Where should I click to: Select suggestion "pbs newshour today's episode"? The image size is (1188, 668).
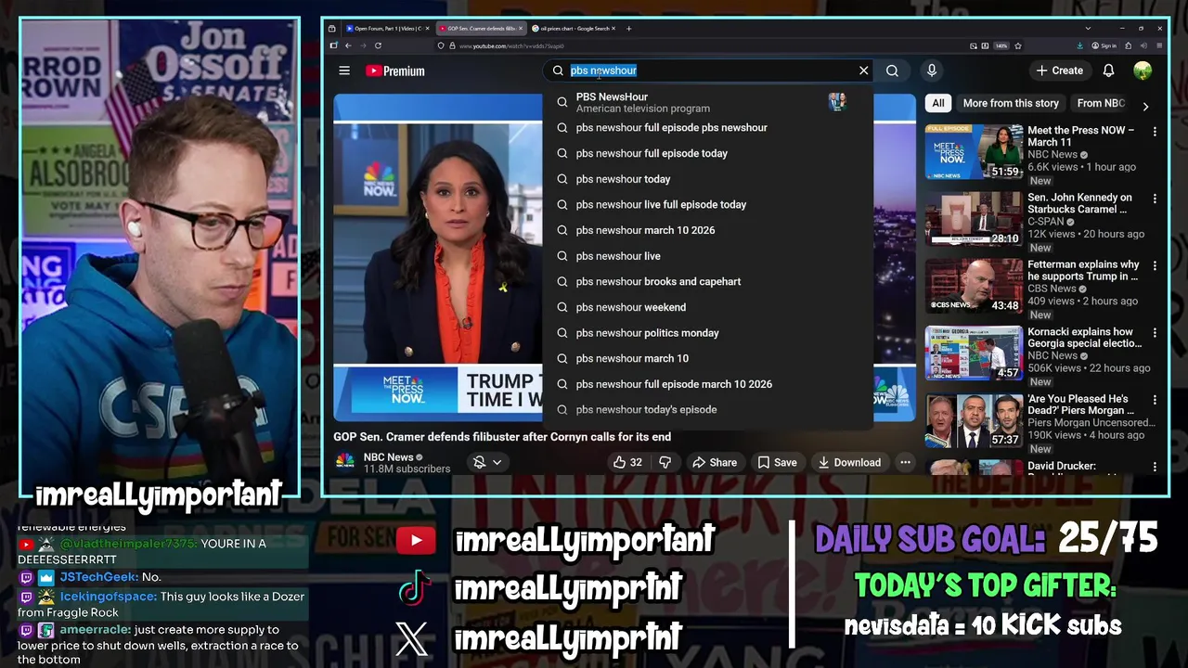tap(707, 409)
